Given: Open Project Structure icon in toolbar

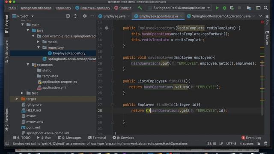Looking at the screenshot, I should (249, 8).
